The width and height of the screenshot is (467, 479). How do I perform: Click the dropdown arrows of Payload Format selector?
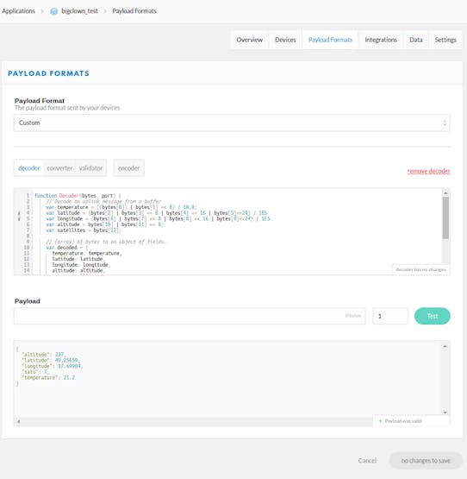pyautogui.click(x=445, y=123)
